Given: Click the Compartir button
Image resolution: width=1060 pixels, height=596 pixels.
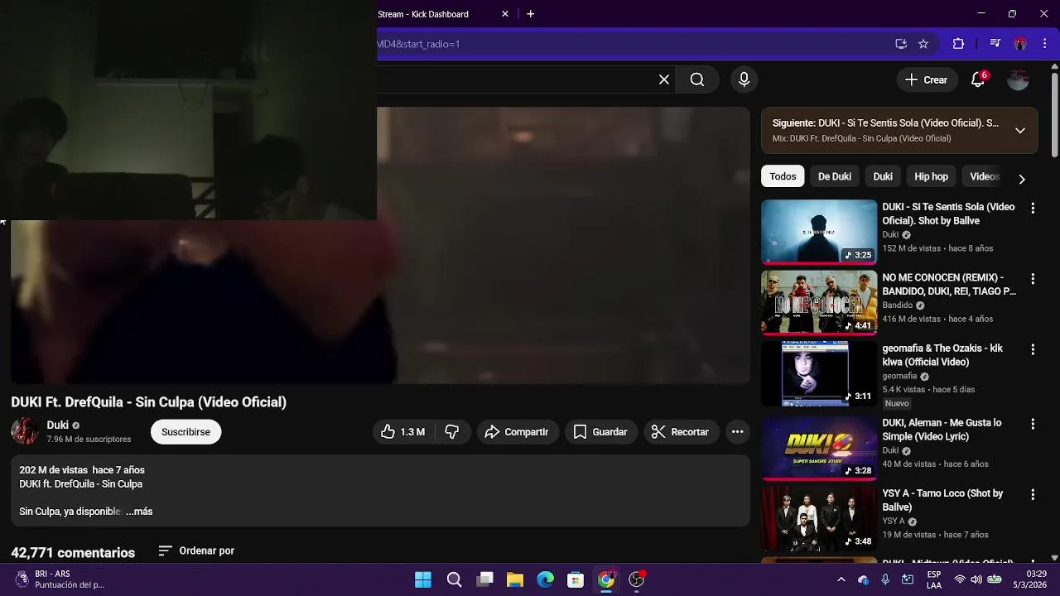Looking at the screenshot, I should coord(517,431).
